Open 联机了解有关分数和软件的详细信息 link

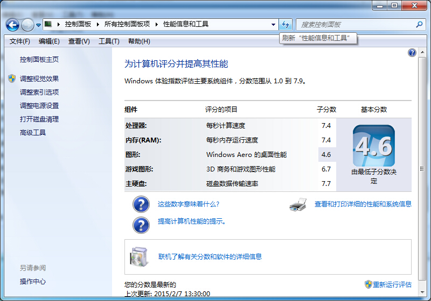coord(210,257)
